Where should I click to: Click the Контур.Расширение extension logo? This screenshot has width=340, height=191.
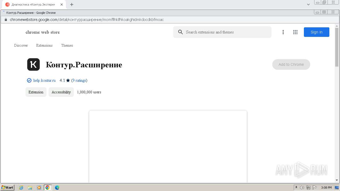(33, 64)
